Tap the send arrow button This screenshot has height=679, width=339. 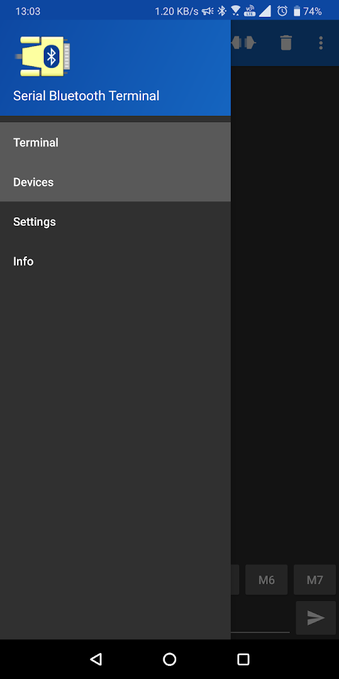(x=315, y=618)
